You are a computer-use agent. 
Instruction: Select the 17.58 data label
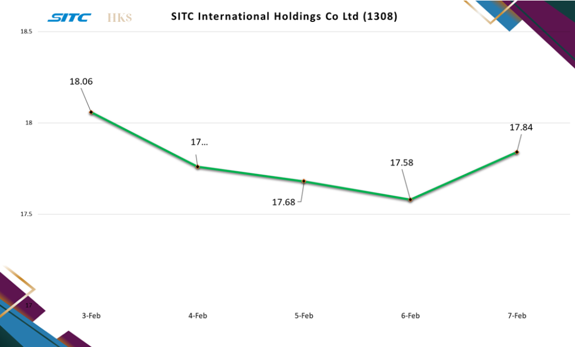click(x=401, y=163)
